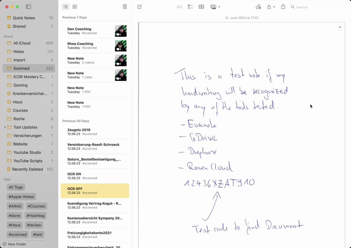351x248 pixels.
Task: Open the Courses smart folder
Action: (29, 110)
